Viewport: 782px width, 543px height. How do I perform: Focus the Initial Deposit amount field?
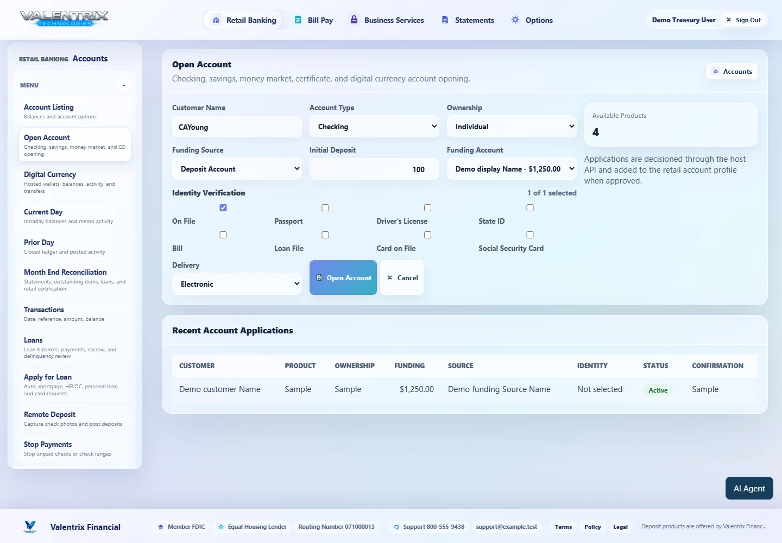pyautogui.click(x=374, y=169)
